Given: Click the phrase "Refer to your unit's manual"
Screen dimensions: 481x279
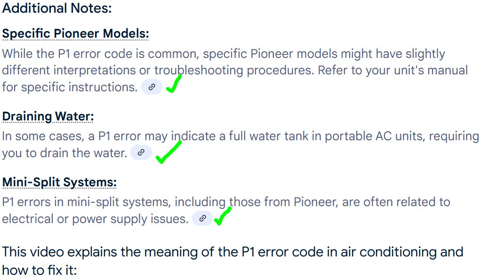Looking at the screenshot, I should coord(393,70).
